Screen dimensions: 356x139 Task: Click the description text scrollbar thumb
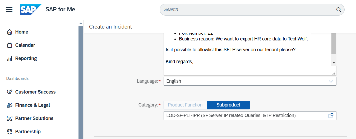click(x=334, y=44)
